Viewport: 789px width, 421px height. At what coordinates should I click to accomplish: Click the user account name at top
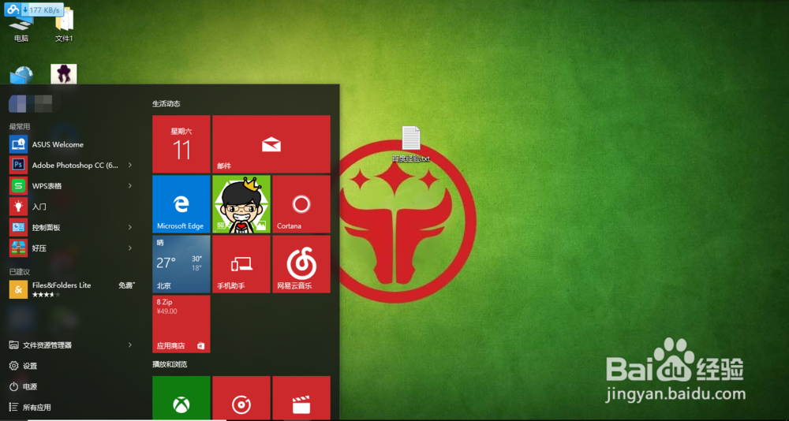(x=32, y=103)
